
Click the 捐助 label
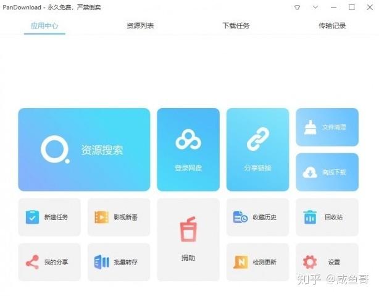pyautogui.click(x=188, y=258)
